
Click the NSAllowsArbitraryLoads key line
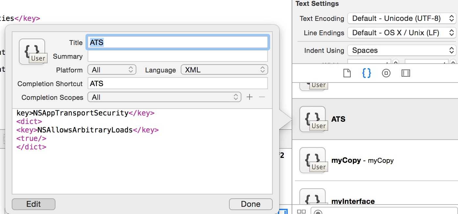point(88,130)
